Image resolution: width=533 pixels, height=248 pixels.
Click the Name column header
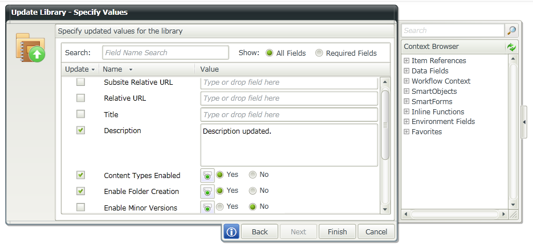pos(113,69)
